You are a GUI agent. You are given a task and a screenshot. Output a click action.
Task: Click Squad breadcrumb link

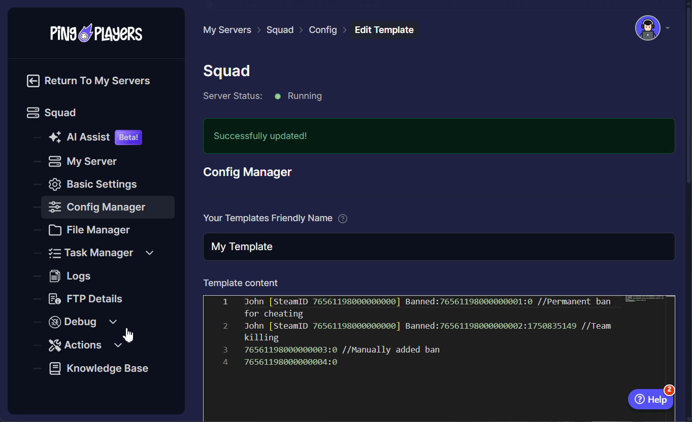coord(280,30)
